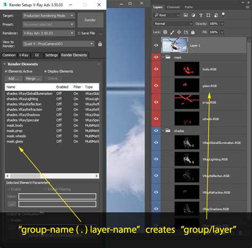
Task: Click the type layer filter icon
Action: [x=201, y=15]
